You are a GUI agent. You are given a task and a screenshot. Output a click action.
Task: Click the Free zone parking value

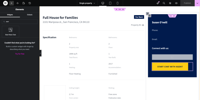[x=113, y=94]
